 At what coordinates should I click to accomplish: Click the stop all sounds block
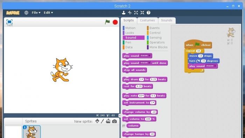click(x=134, y=70)
